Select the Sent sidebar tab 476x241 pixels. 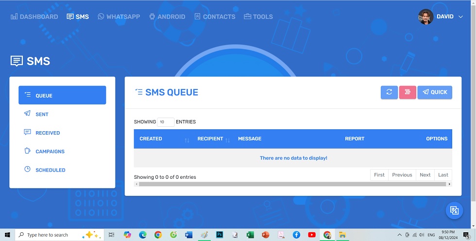tap(42, 114)
